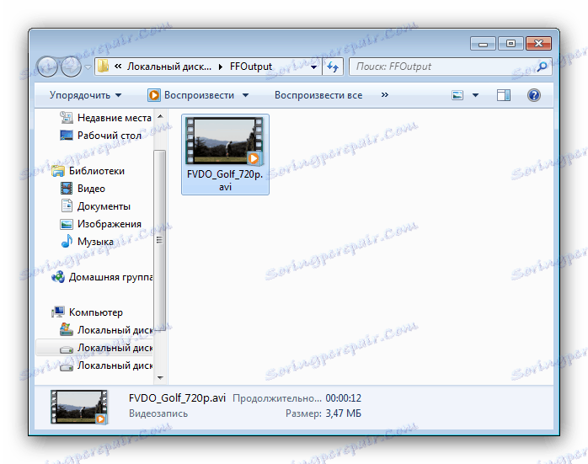Open the Музыка library

(x=95, y=242)
